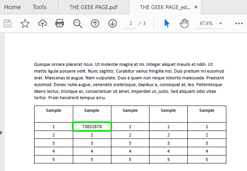This screenshot has width=247, height=171.
Task: Click the paragraph line starting 'Quisque ornare placerat'
Action: coord(123,64)
